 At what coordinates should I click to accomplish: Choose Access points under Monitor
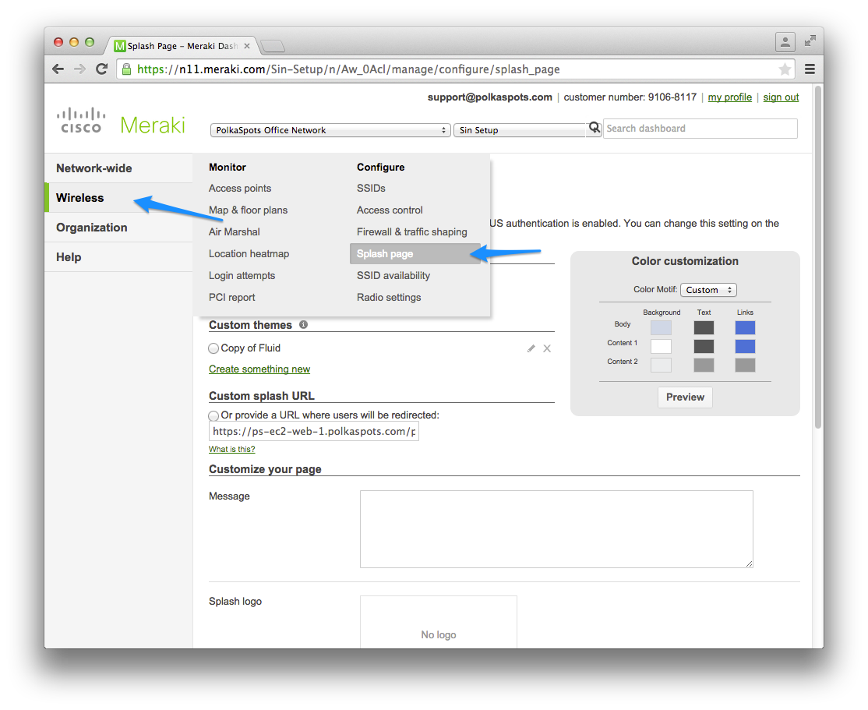(x=240, y=189)
